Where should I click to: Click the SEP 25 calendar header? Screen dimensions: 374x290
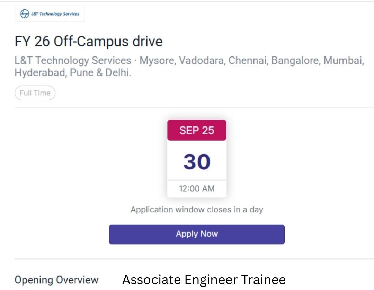[x=197, y=130]
